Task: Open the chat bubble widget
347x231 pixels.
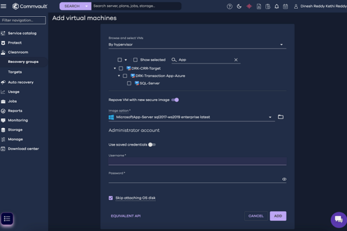Action: [x=338, y=219]
